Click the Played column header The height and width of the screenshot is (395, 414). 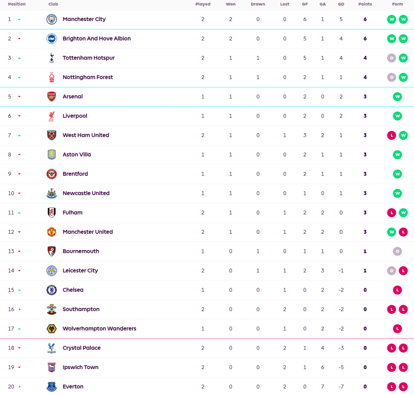[x=203, y=4]
